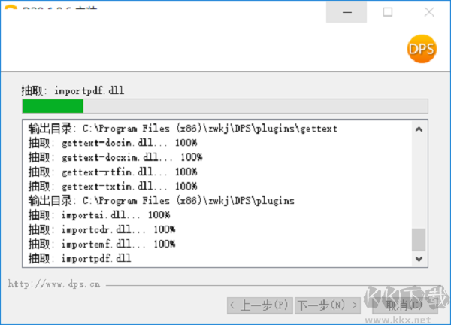
Task: Click the log scrollbar down arrow
Action: pos(419,259)
